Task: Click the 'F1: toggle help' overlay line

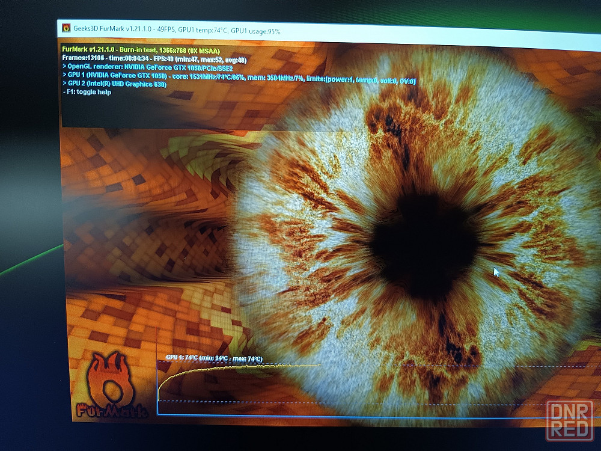Action: [x=87, y=93]
